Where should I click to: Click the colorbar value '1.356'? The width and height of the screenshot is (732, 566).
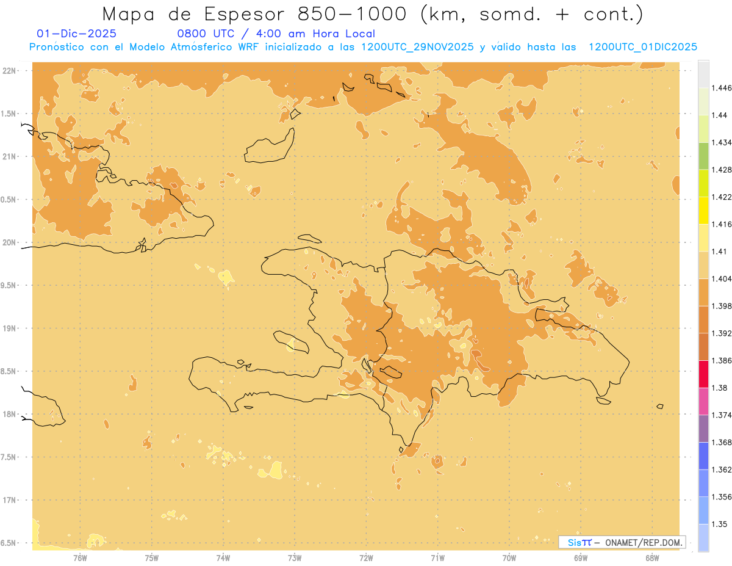722,497
